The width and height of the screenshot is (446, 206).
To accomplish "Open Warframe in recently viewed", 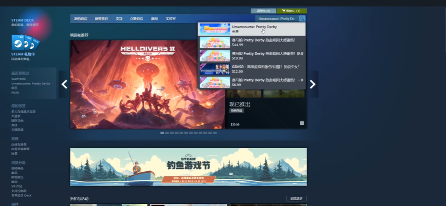I will (18, 79).
